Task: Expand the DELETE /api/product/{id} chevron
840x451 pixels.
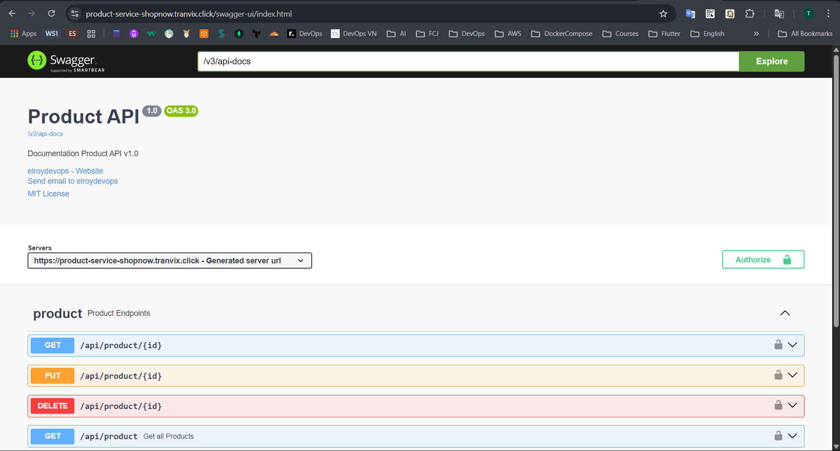Action: tap(792, 406)
